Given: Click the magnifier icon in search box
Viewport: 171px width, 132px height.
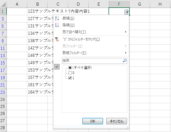Looking at the screenshot, I should point(124,61).
